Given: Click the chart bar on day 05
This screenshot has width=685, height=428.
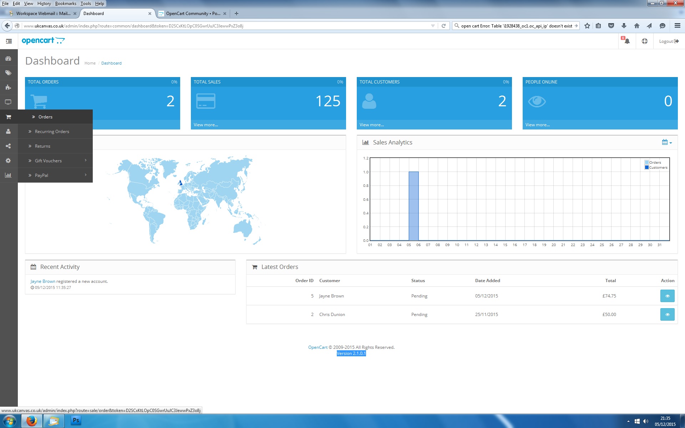Looking at the screenshot, I should coord(413,206).
